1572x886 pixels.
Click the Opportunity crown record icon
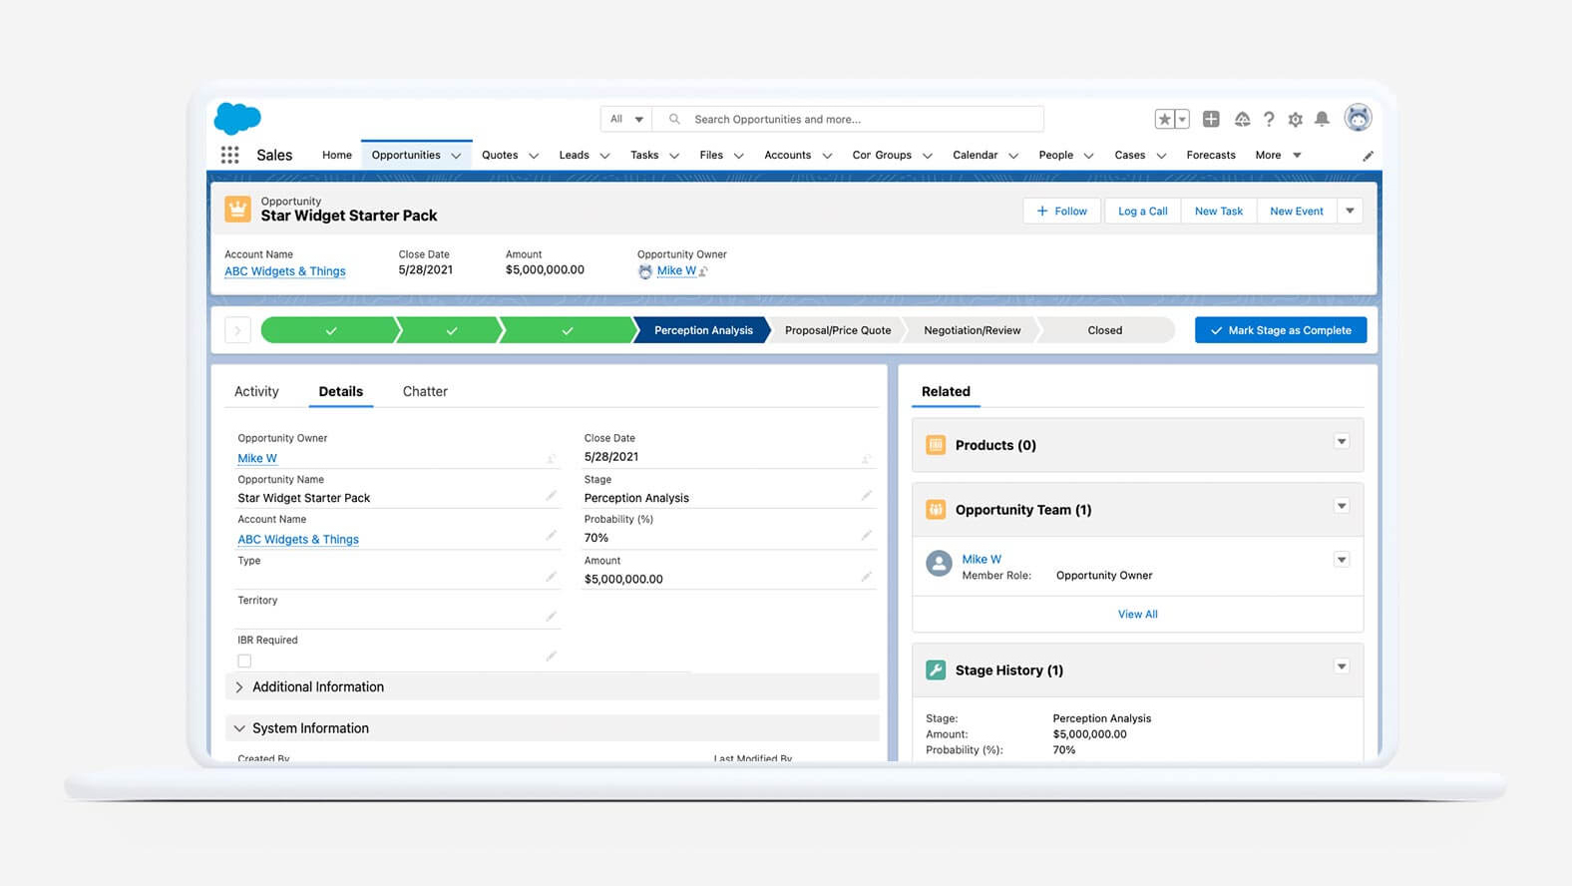pyautogui.click(x=237, y=209)
